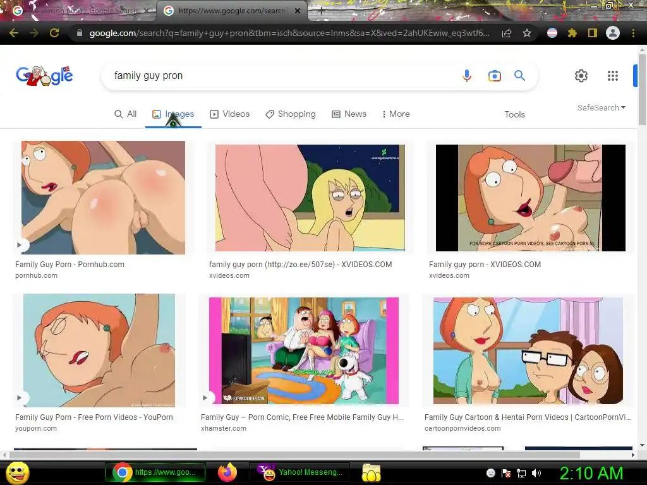
Task: Click the horizontal scrollbar right arrow
Action: 633,455
